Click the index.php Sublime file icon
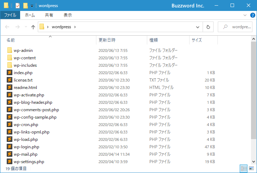The height and width of the screenshot is (173, 257). [x=10, y=72]
